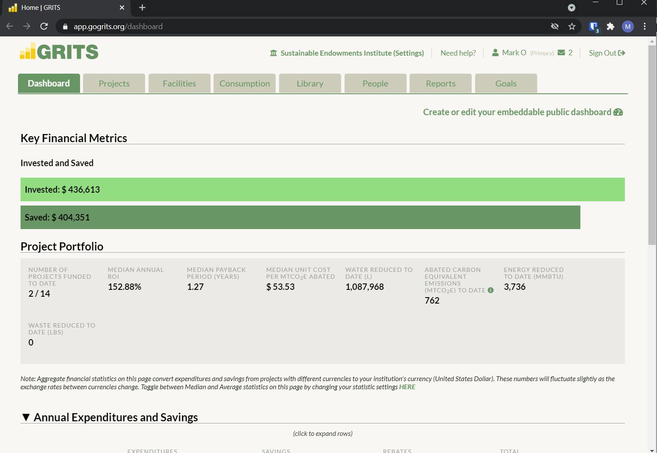657x453 pixels.
Task: Click the institution bank icon beside Sustainable Endowments Institute
Action: (274, 53)
